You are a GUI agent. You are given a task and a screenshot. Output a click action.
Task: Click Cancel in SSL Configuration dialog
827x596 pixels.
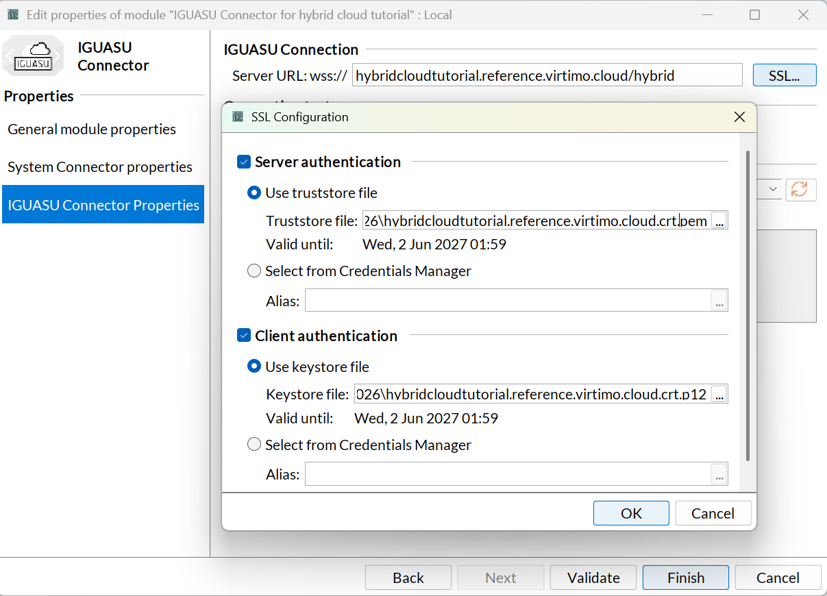point(713,513)
